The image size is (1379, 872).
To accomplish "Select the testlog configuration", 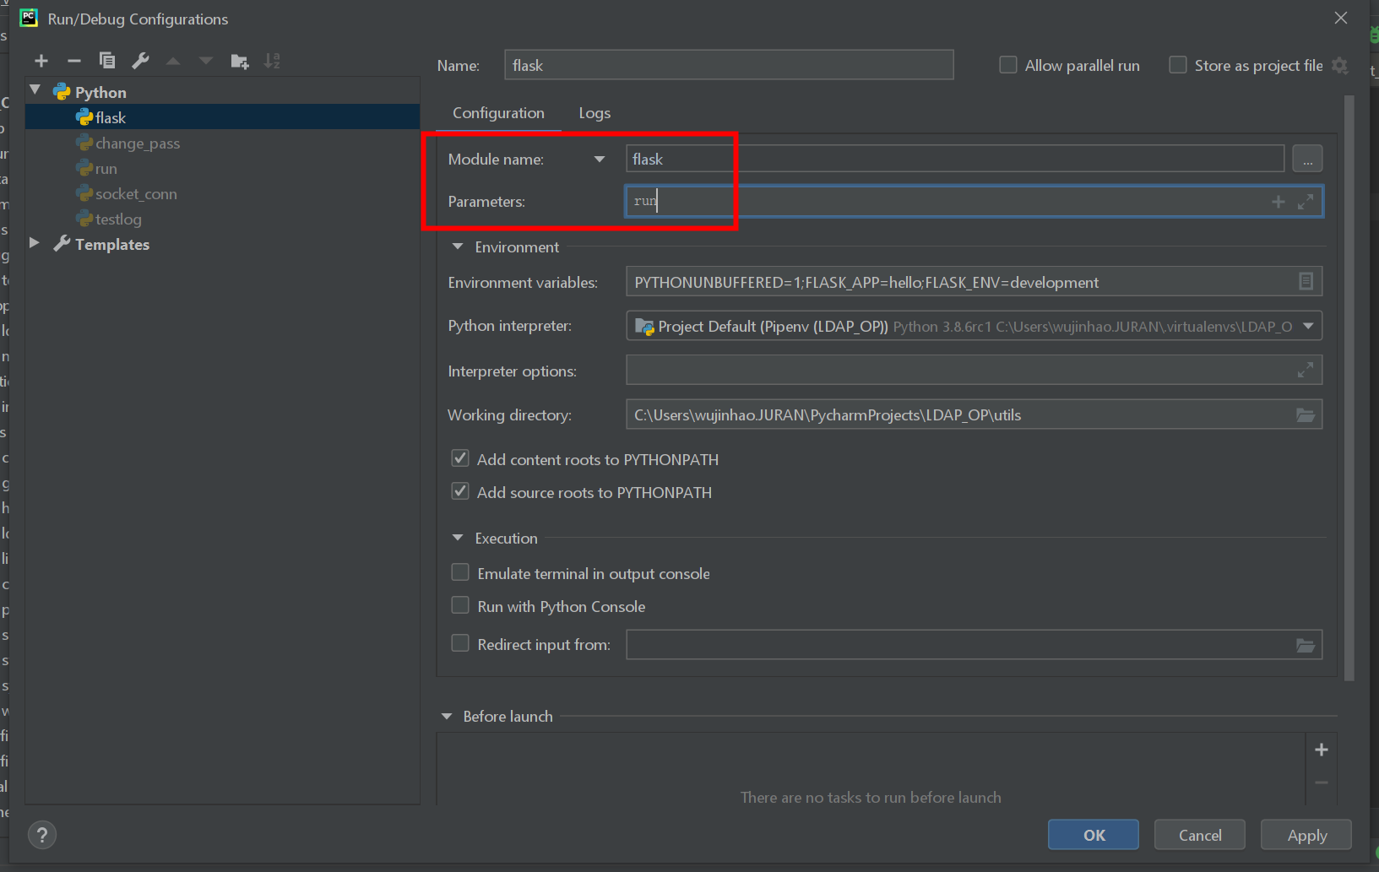I will pyautogui.click(x=223, y=219).
